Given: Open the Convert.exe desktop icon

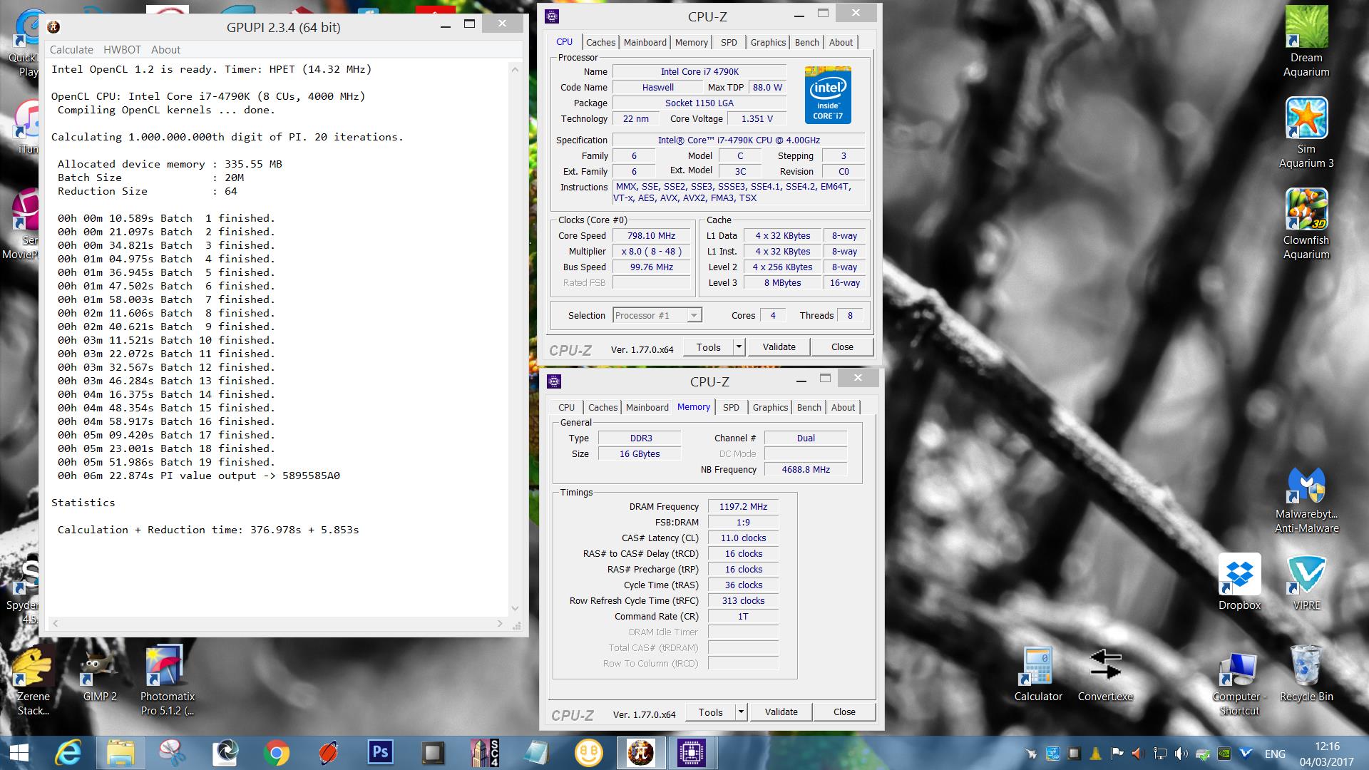Looking at the screenshot, I should point(1105,674).
